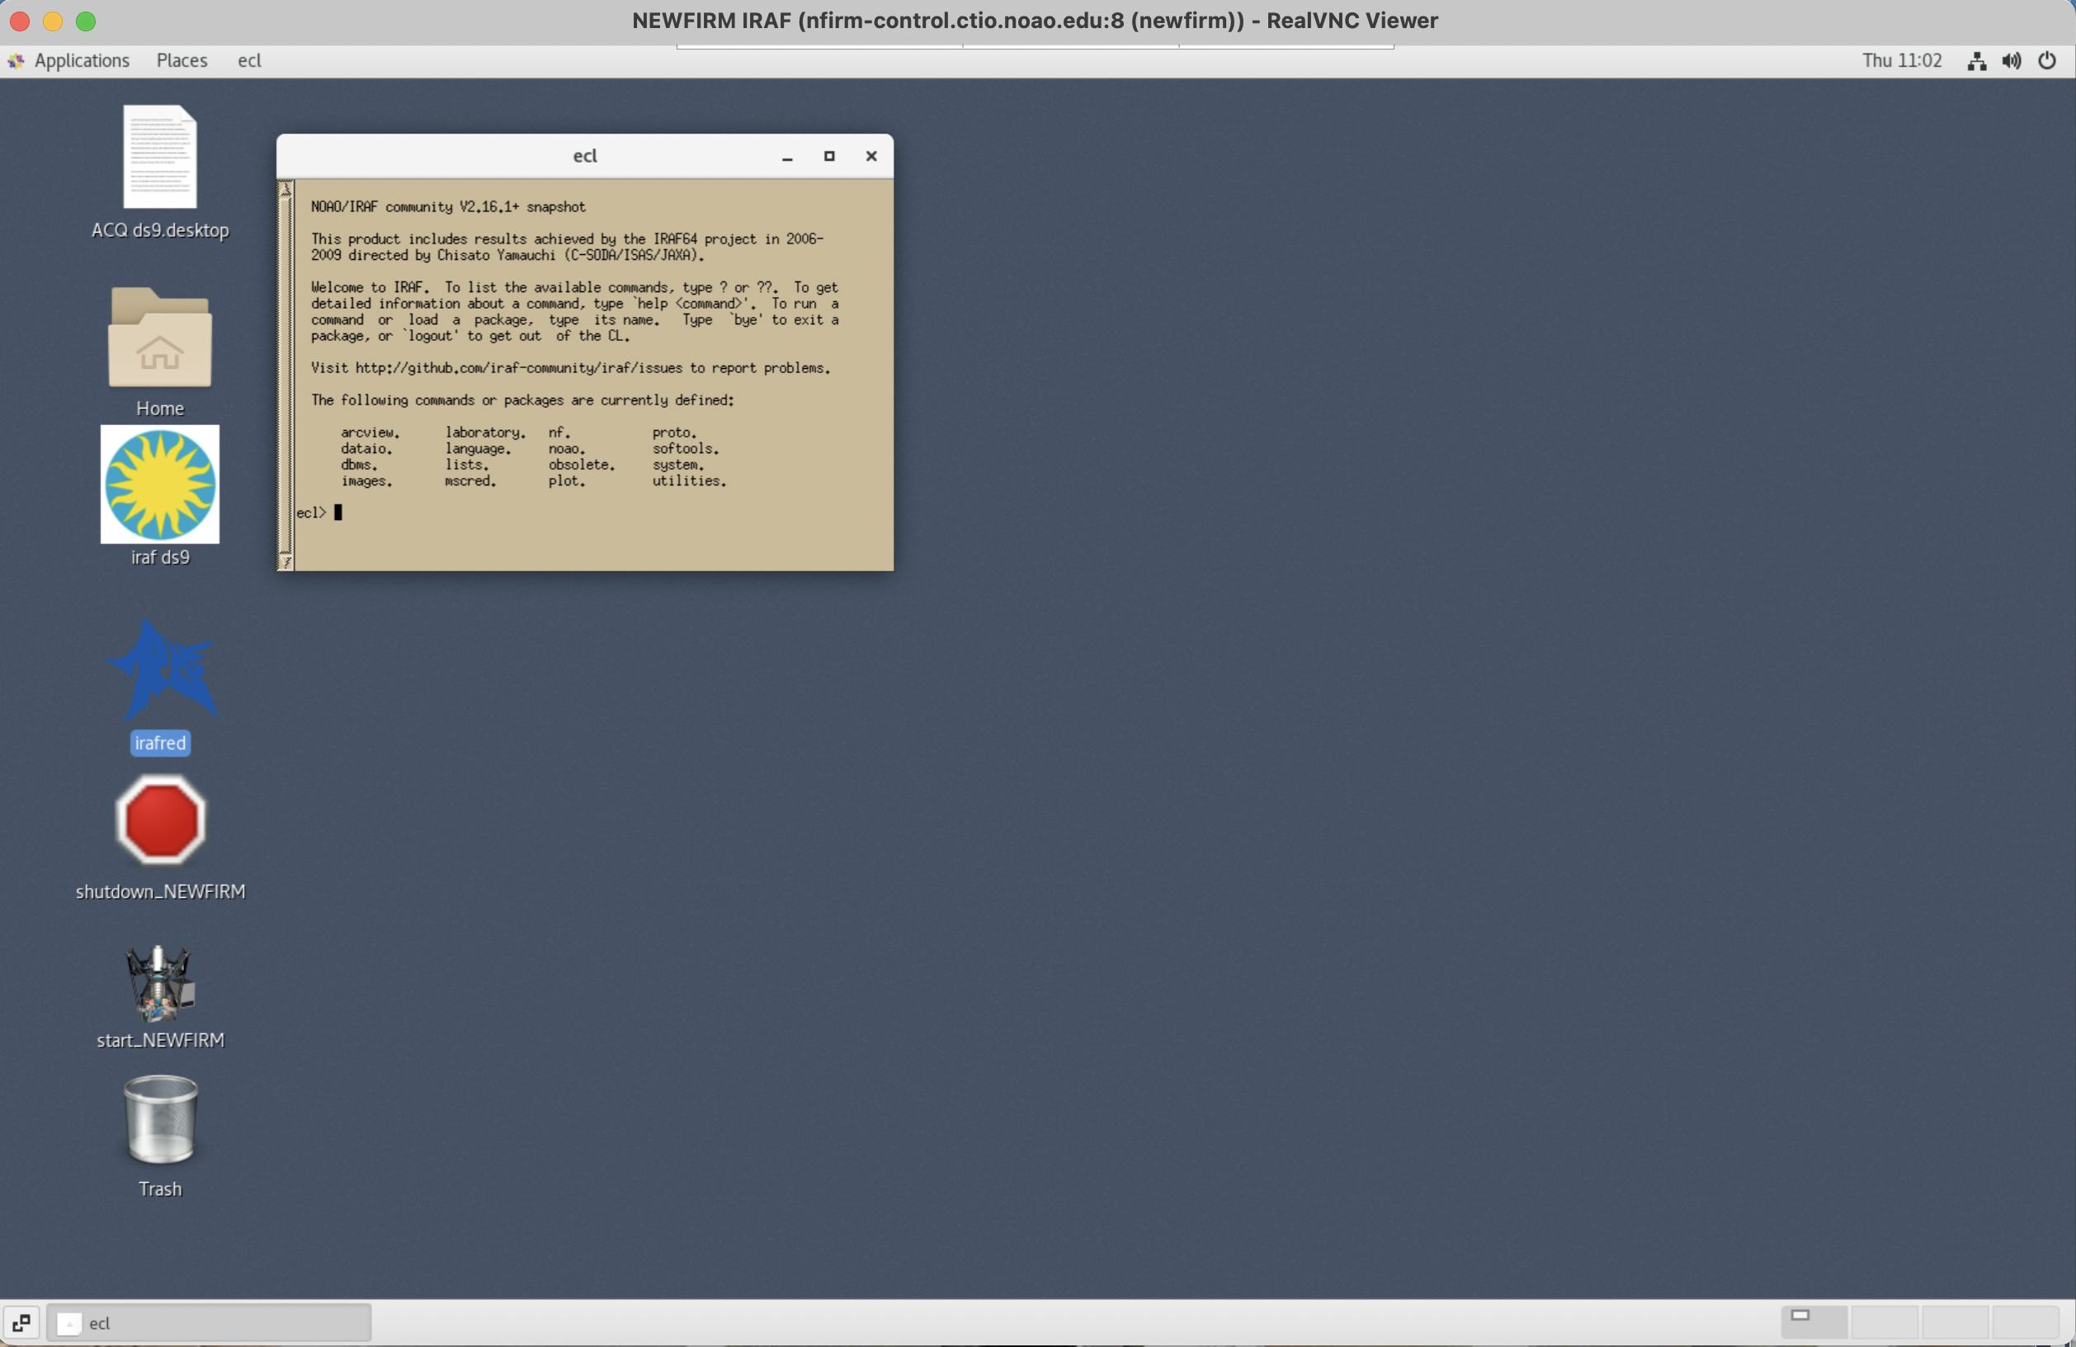Open the ecl menu in top panel

(x=249, y=61)
